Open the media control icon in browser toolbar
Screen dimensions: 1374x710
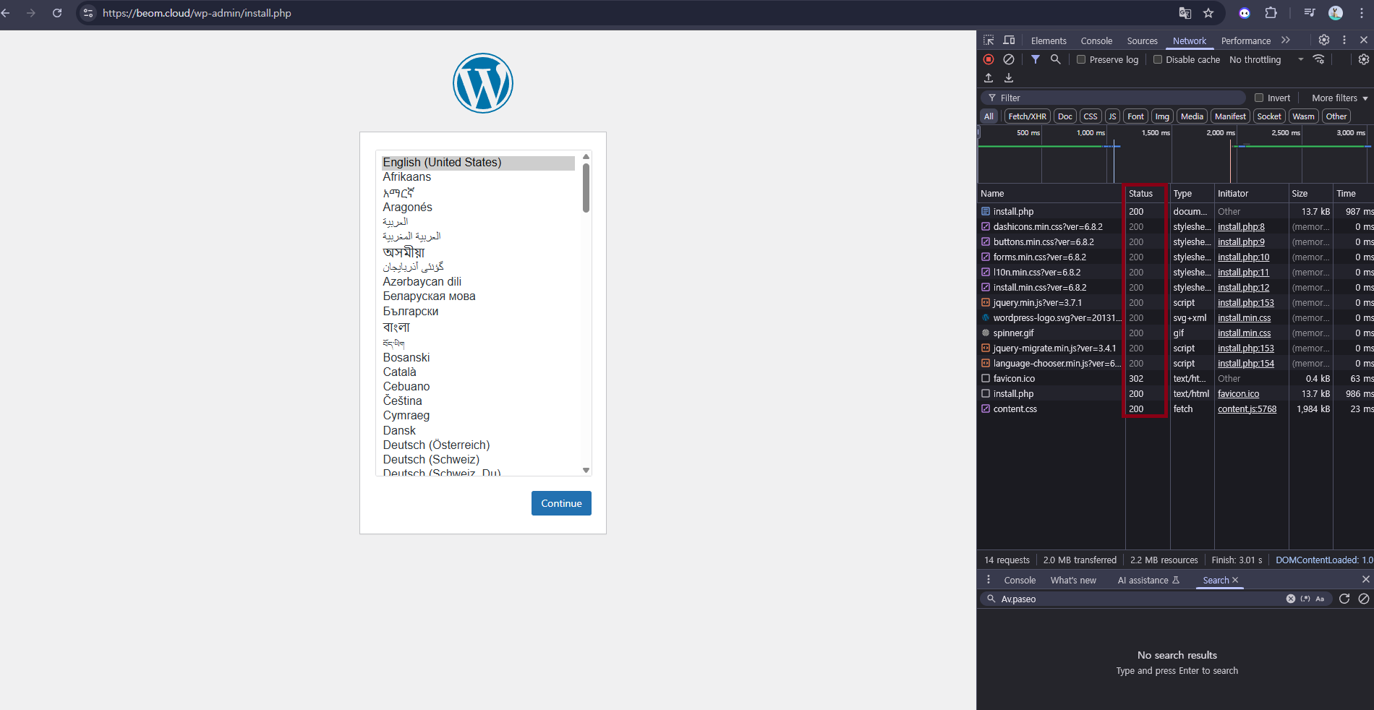pyautogui.click(x=1310, y=13)
